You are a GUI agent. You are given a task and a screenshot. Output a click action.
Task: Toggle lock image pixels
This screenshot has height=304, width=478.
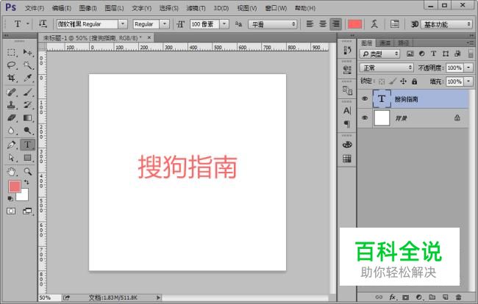coord(393,82)
